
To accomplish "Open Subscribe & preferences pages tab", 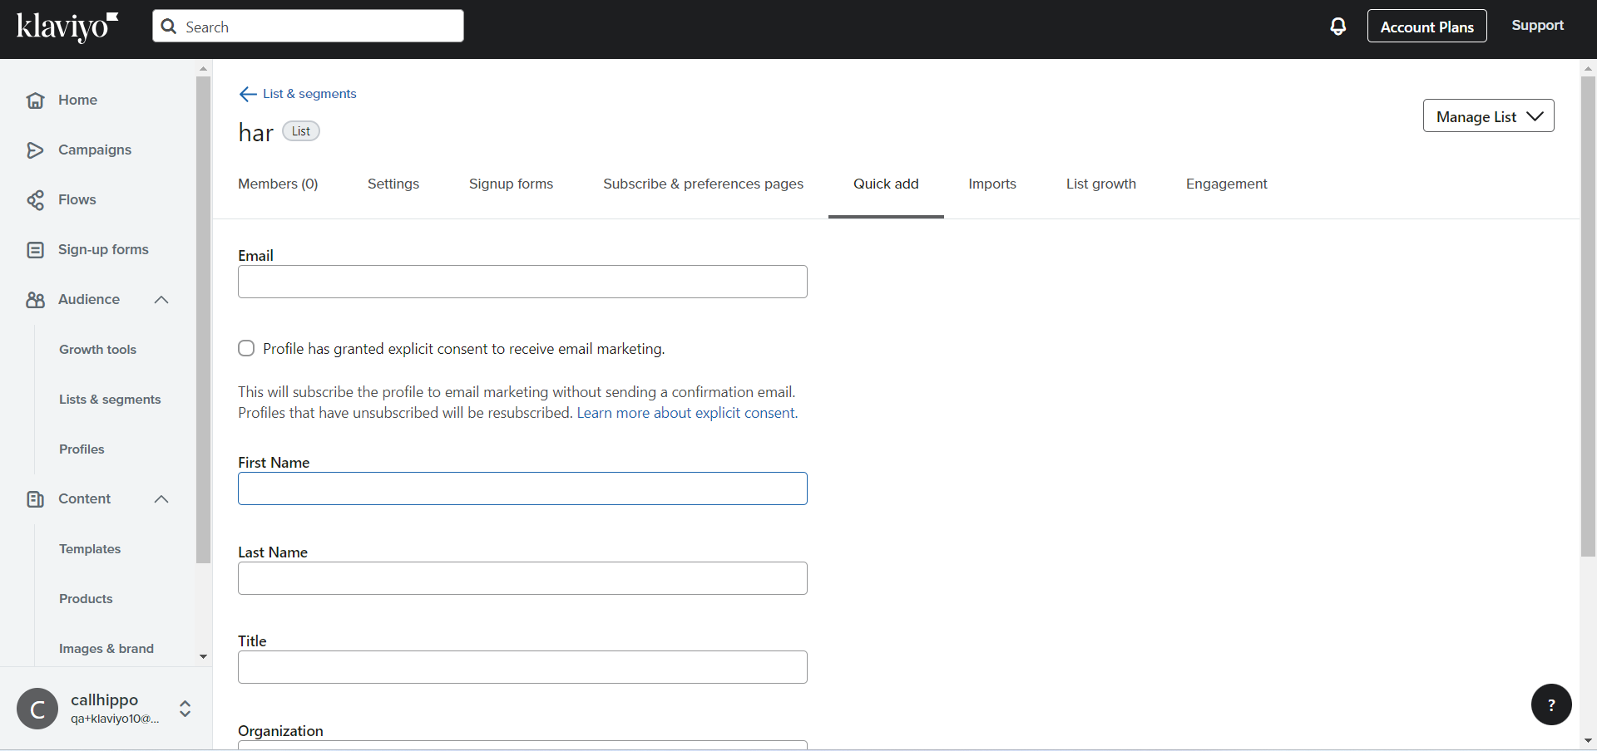I will point(703,184).
